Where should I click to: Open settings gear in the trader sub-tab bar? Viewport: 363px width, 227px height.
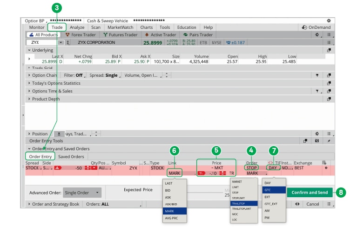(x=317, y=35)
